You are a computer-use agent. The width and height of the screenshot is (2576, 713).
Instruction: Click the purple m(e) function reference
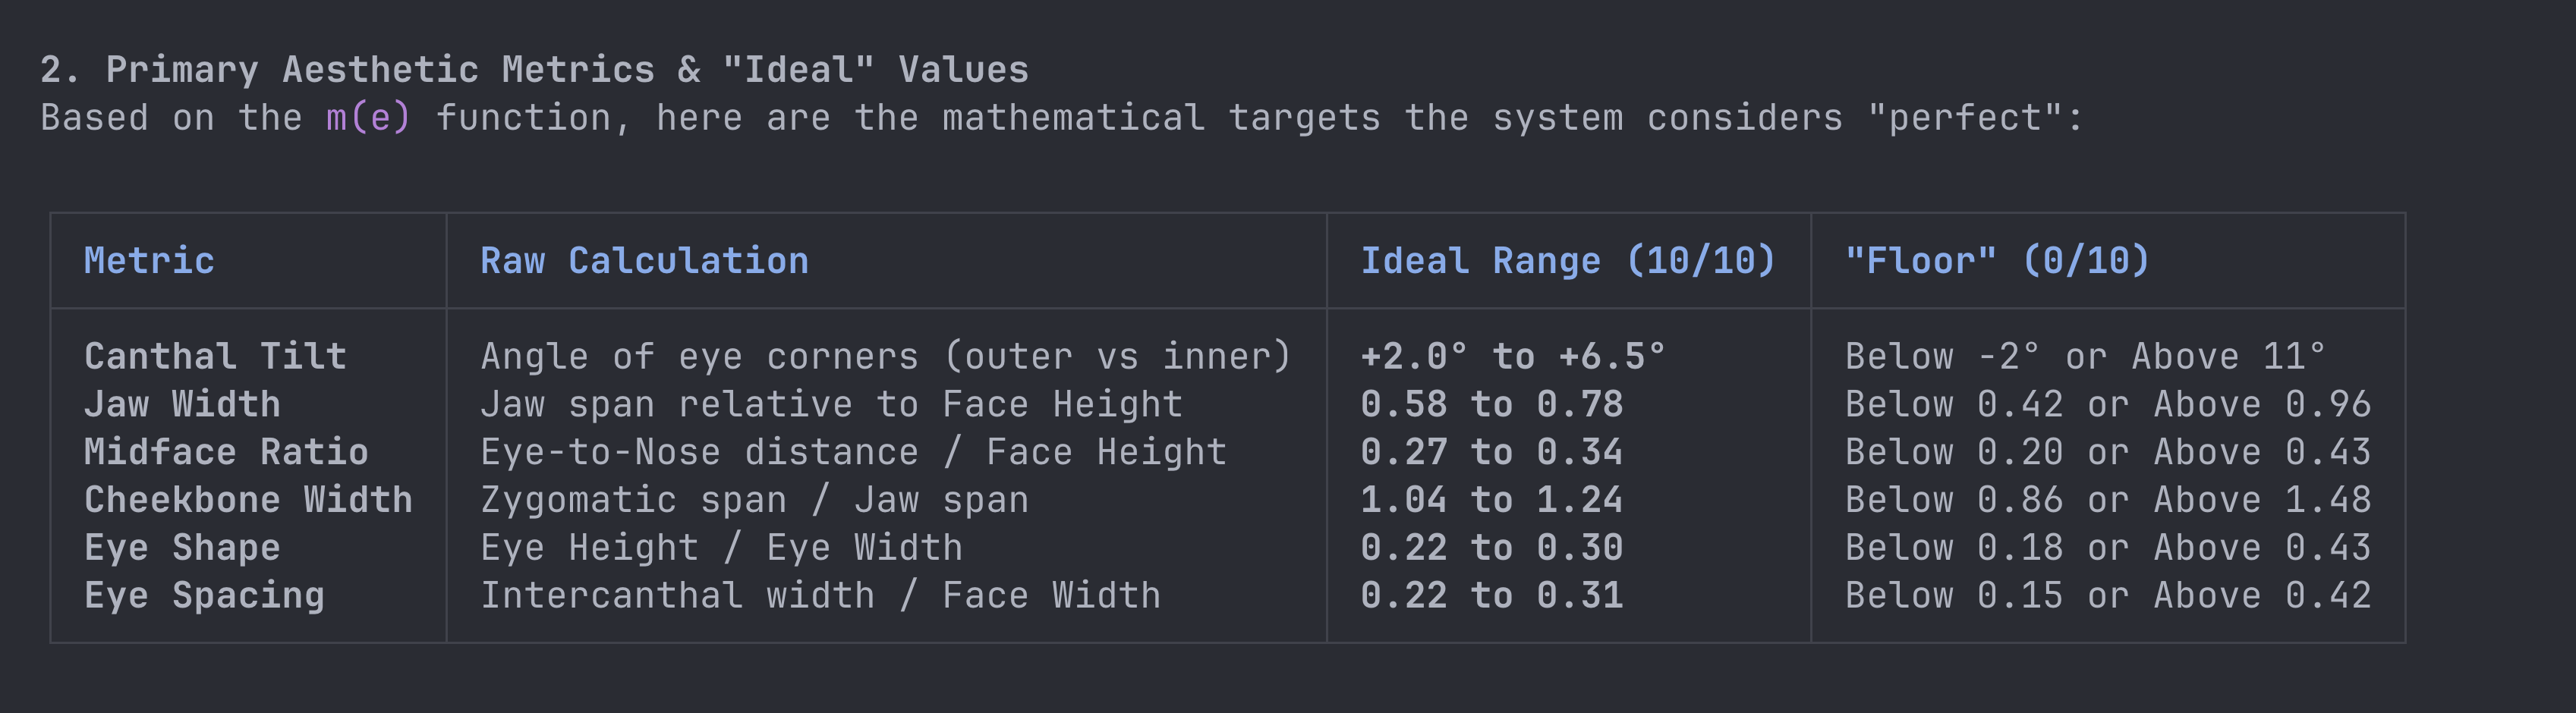[x=368, y=118]
